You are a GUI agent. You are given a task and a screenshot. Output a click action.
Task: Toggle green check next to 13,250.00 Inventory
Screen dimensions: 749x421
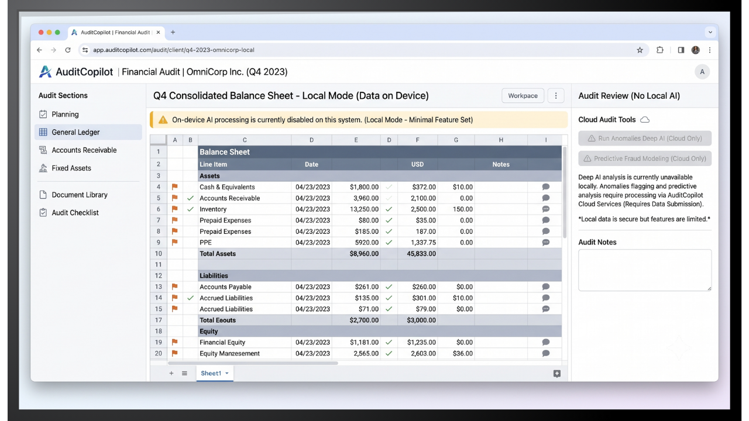tap(389, 209)
